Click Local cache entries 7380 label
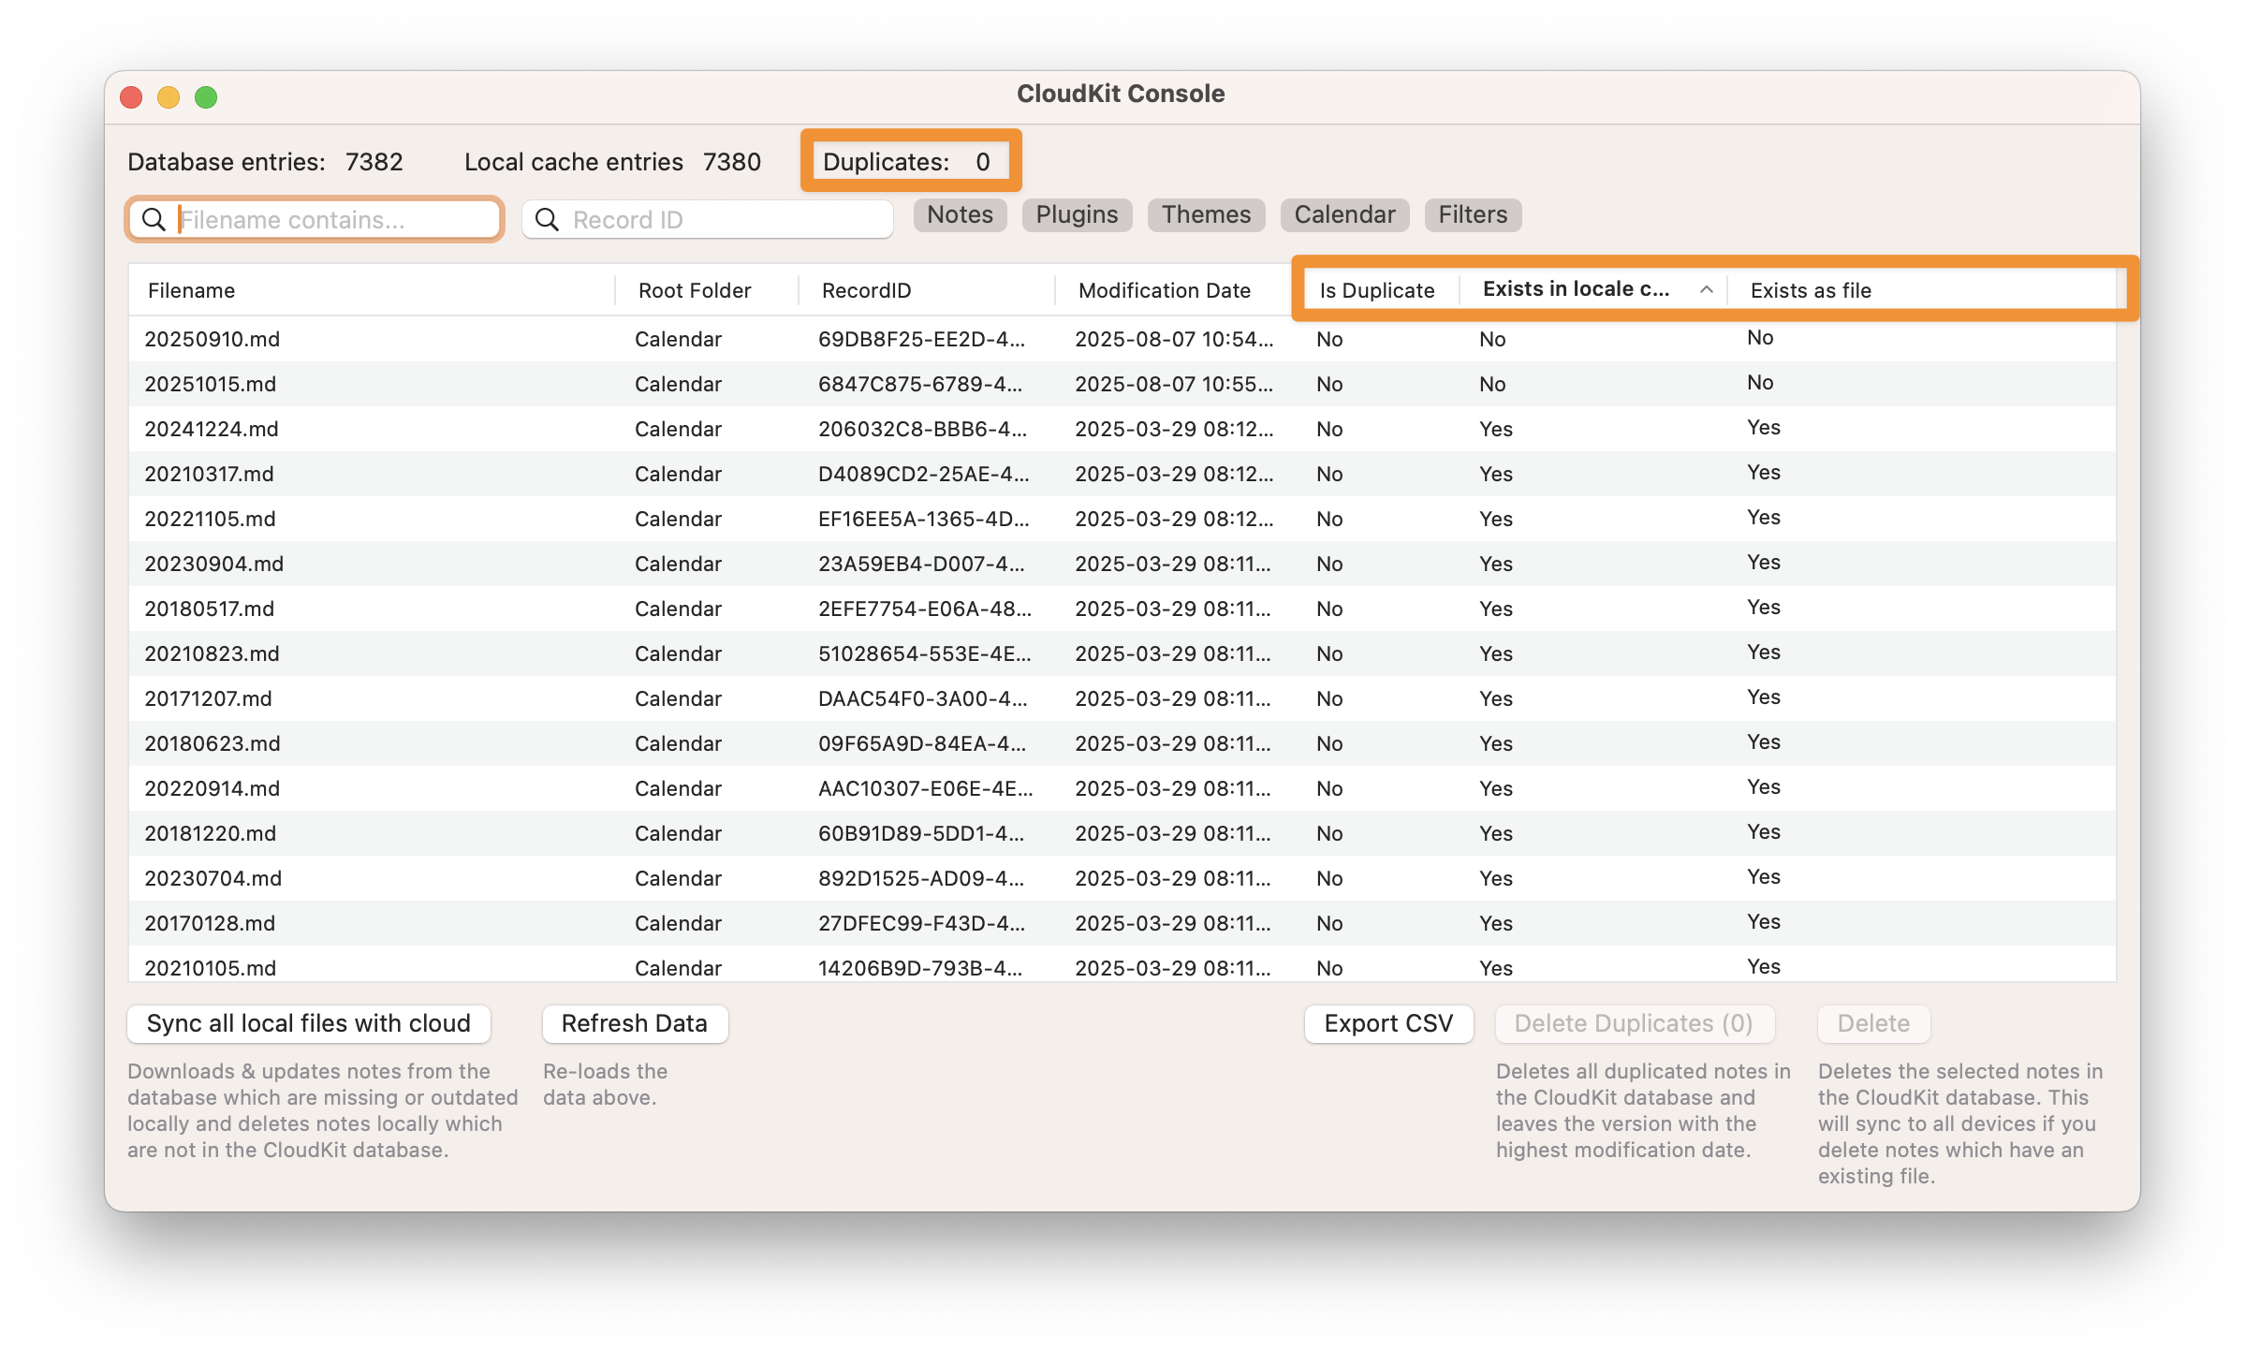Image resolution: width=2245 pixels, height=1350 pixels. click(x=612, y=162)
